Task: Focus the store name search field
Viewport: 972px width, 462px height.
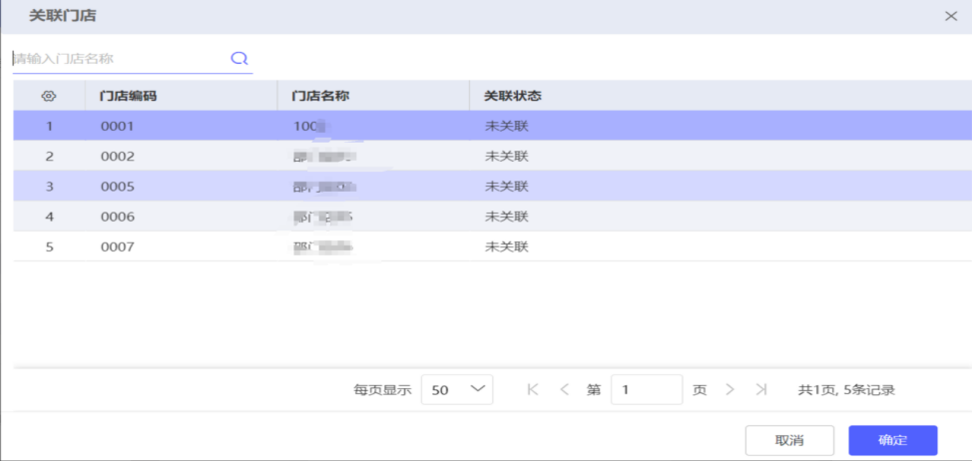Action: point(120,59)
